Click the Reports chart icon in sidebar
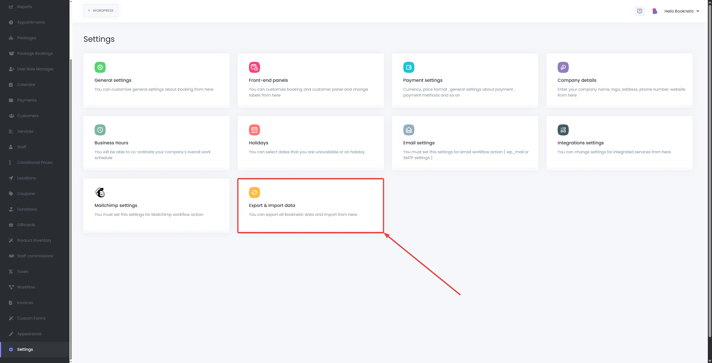This screenshot has width=712, height=363. point(11,7)
